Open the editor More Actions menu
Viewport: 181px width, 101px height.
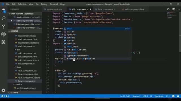(x=178, y=9)
